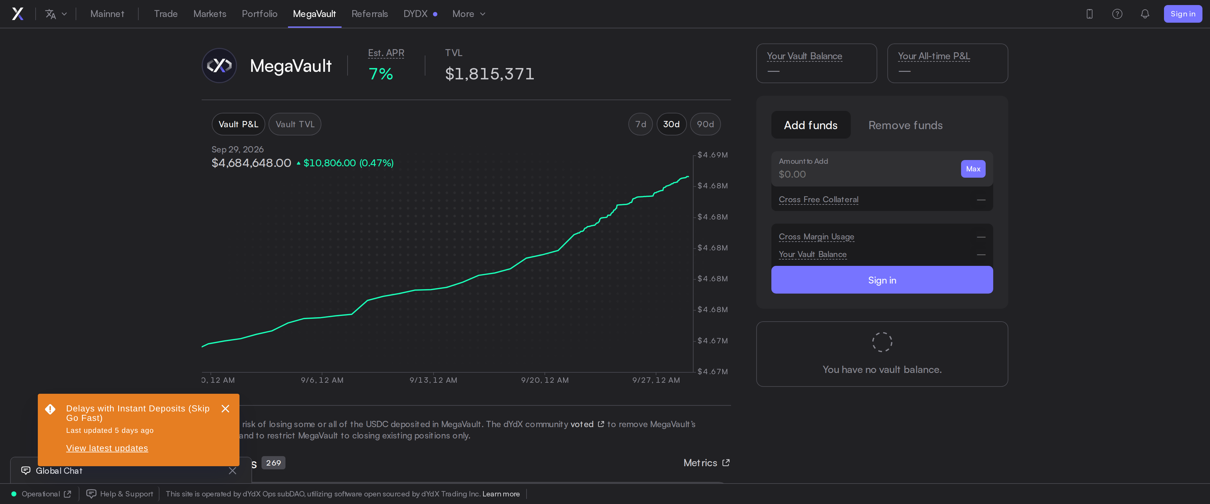Open the notifications bell
The image size is (1210, 504).
click(x=1145, y=14)
